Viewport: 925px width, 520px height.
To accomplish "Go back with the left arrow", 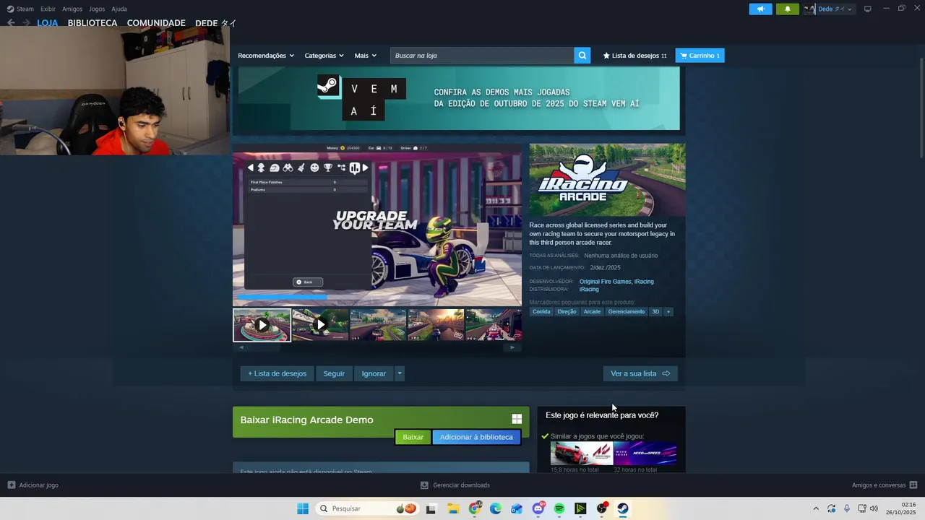I will pyautogui.click(x=11, y=23).
